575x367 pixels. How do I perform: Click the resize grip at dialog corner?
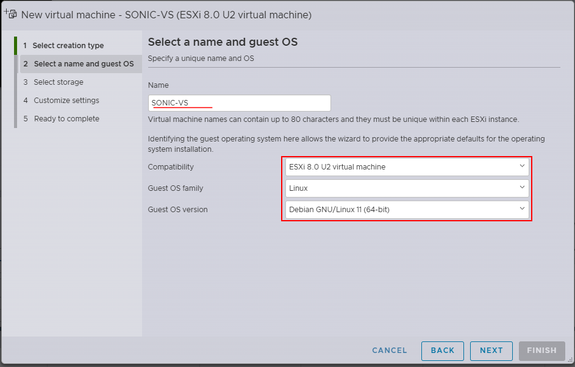click(570, 360)
